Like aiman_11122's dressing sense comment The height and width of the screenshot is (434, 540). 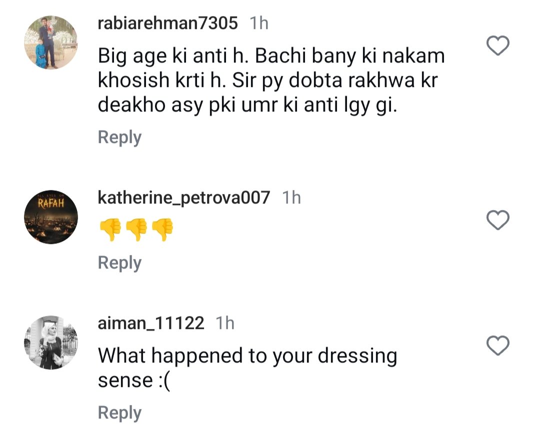497,345
